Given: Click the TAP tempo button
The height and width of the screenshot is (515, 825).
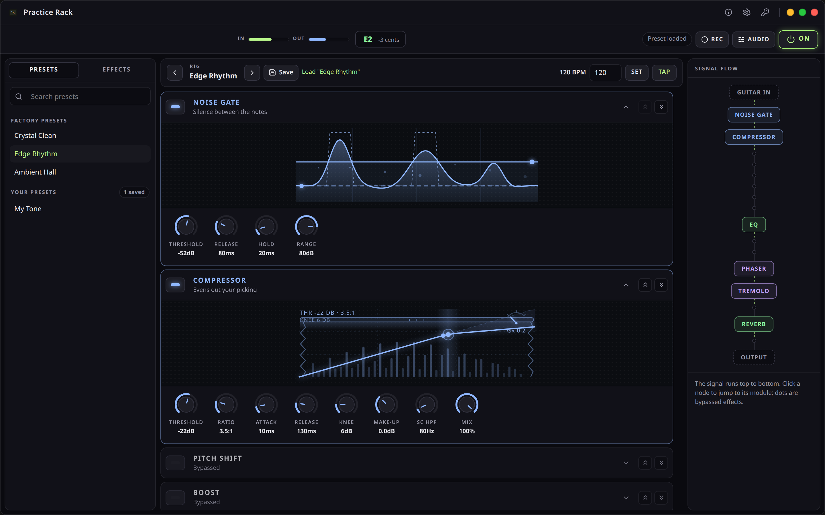Looking at the screenshot, I should tap(664, 72).
